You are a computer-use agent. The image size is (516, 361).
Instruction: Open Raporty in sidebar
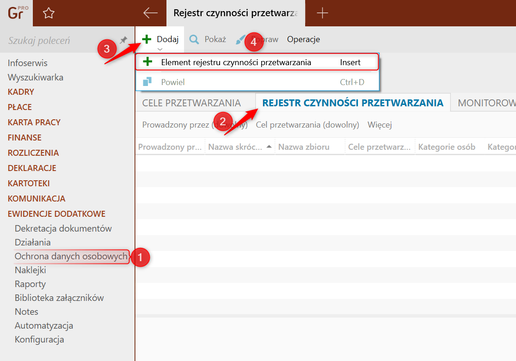[30, 284]
